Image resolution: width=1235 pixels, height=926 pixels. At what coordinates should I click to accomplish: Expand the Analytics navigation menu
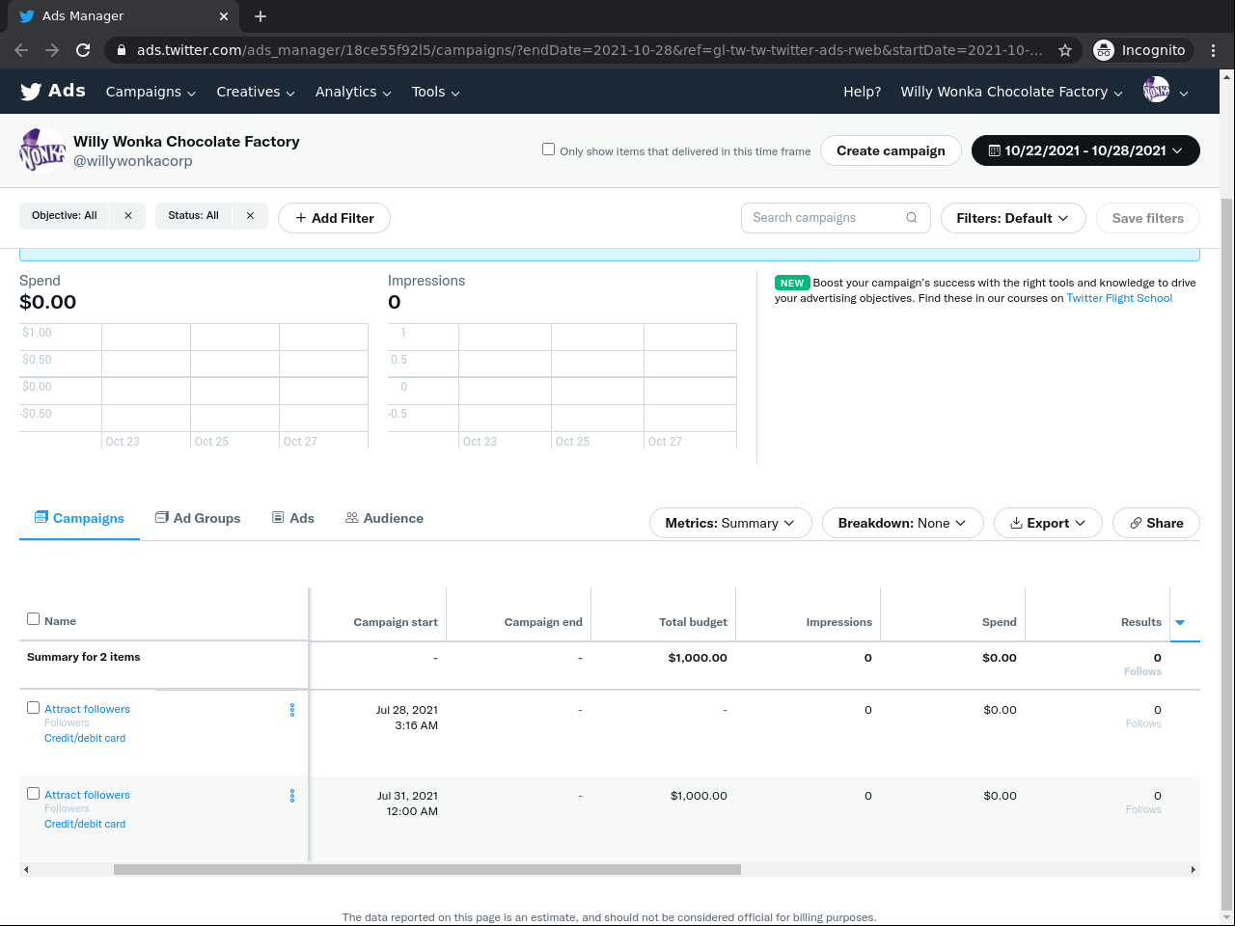[353, 92]
